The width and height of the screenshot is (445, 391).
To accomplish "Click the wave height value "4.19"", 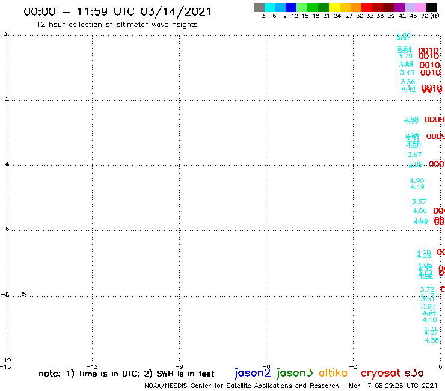I will pyautogui.click(x=417, y=186).
